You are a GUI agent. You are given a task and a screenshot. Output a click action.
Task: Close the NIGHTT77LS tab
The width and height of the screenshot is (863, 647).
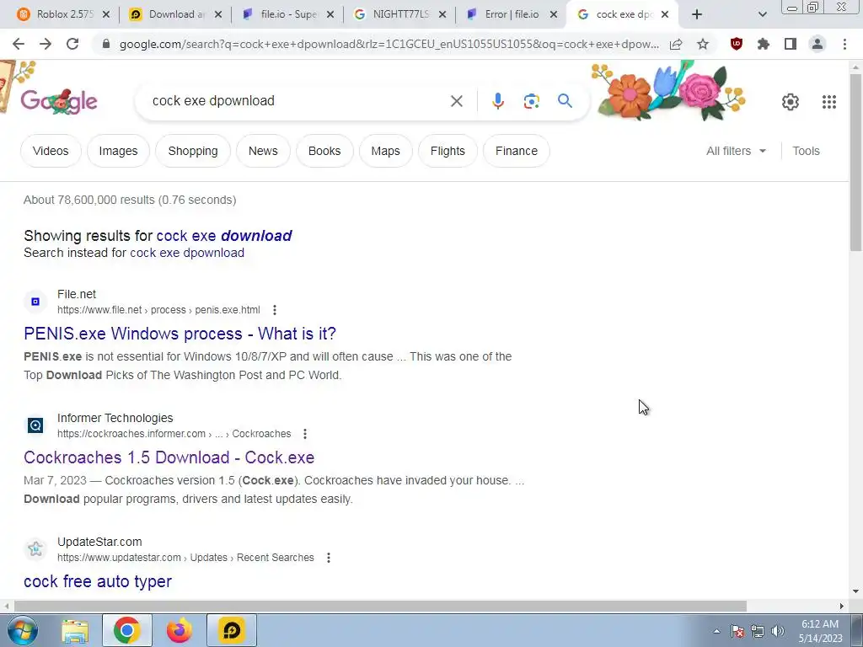tap(442, 15)
